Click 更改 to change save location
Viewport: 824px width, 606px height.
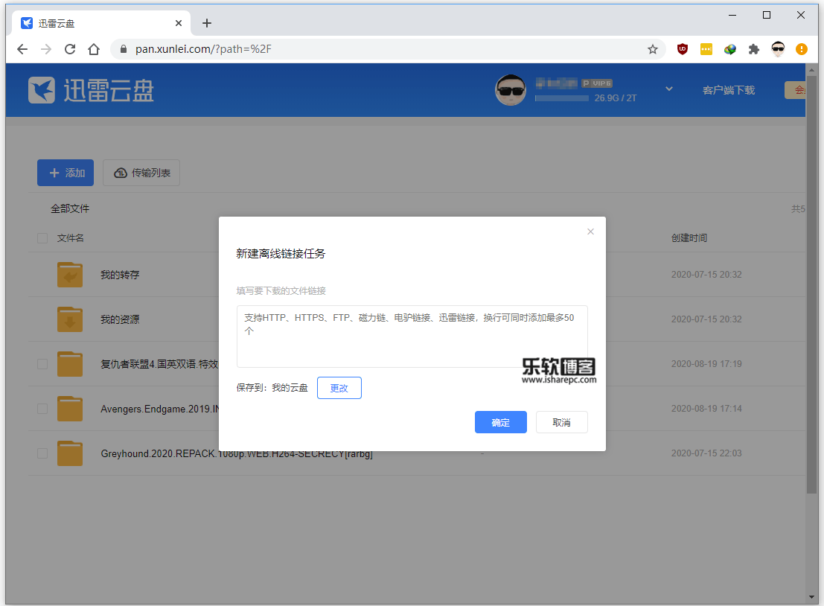click(339, 388)
